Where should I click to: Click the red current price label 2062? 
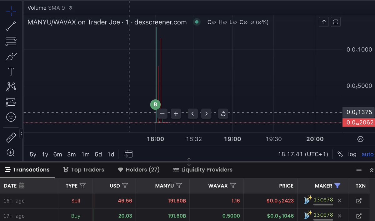[359, 123]
